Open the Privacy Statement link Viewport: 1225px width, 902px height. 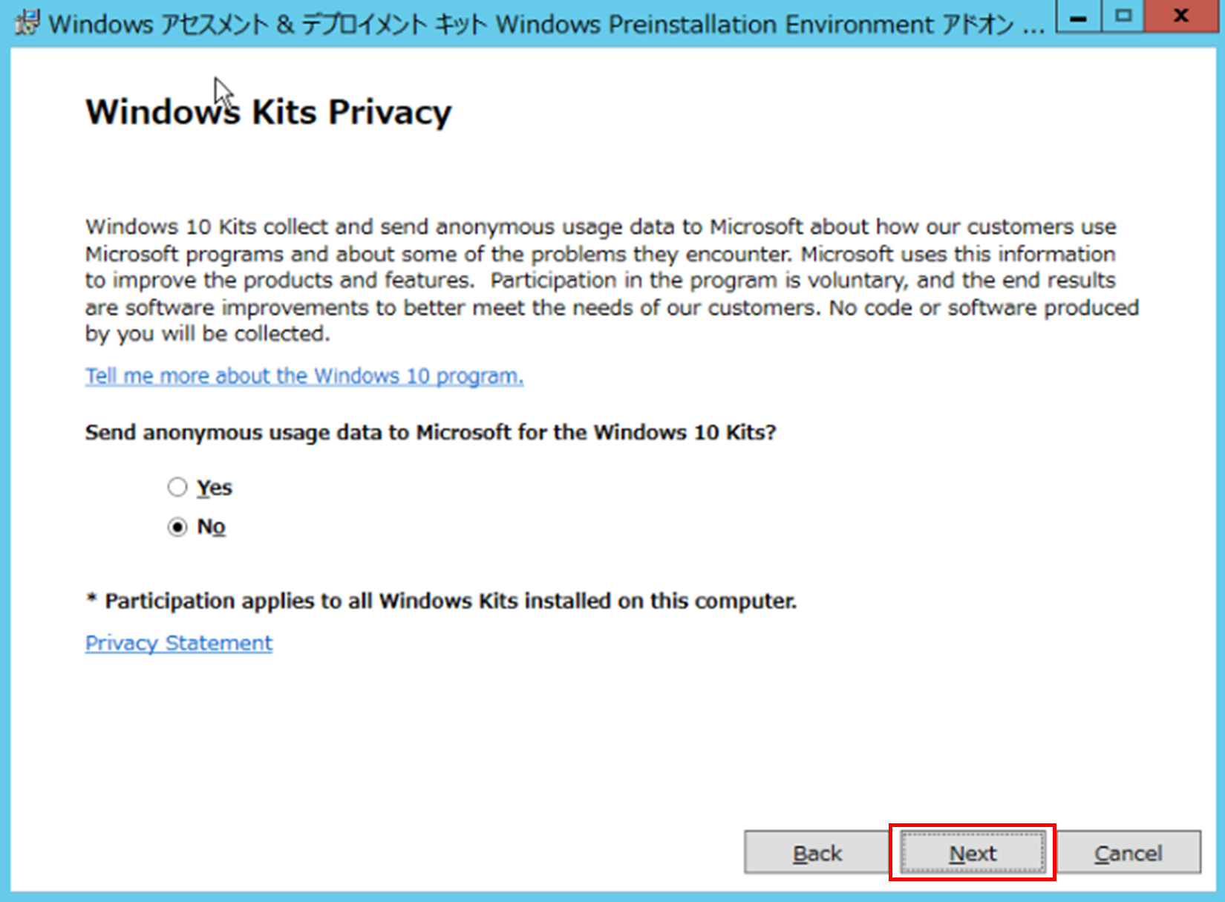pos(179,643)
